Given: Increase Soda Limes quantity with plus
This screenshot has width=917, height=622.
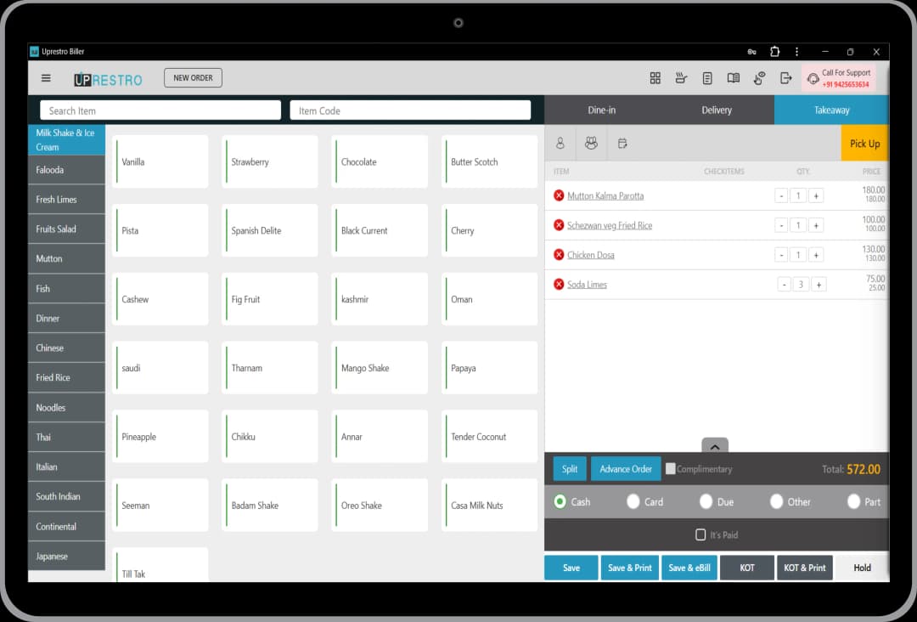Looking at the screenshot, I should (x=819, y=285).
